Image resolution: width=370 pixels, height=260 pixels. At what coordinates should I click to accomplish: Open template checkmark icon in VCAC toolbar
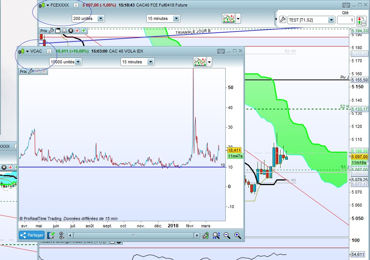[x=51, y=235]
